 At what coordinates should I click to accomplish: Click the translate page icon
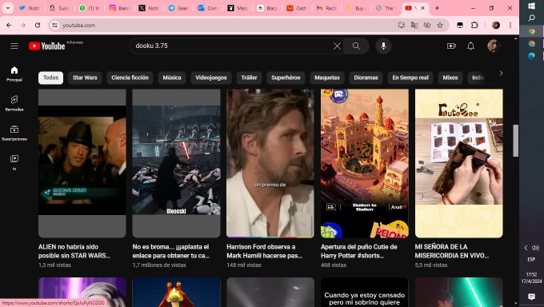click(414, 25)
